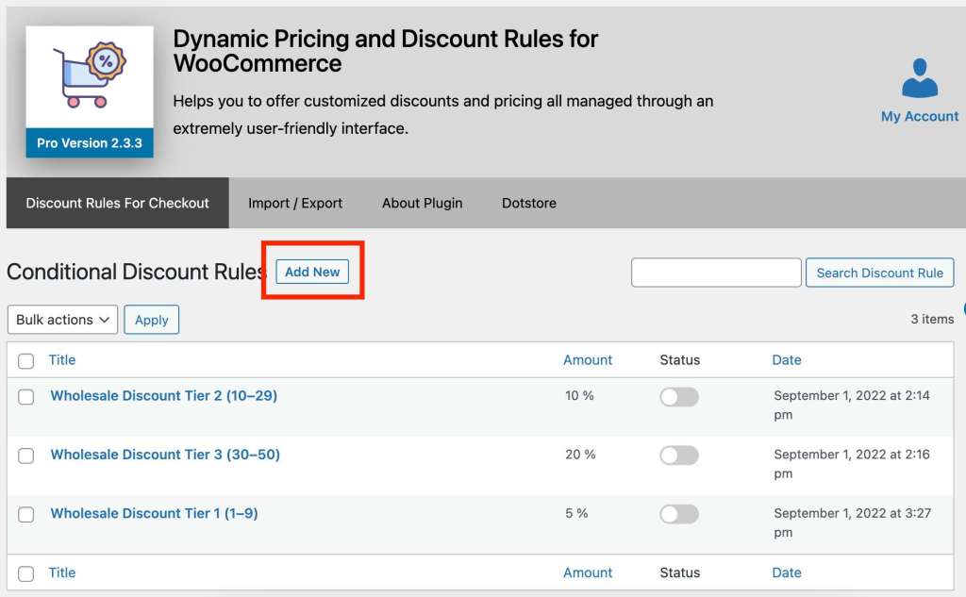Viewport: 966px width, 597px height.
Task: Click the 10 % amount cell
Action: coord(580,395)
